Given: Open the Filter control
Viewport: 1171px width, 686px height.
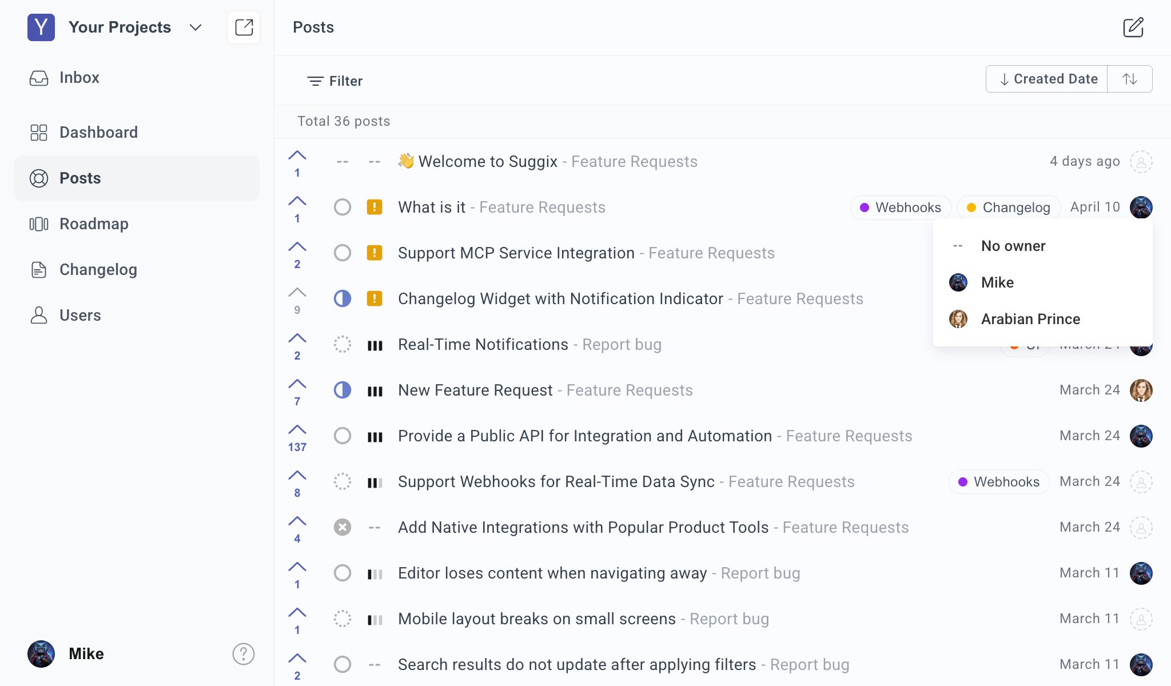Looking at the screenshot, I should (335, 81).
